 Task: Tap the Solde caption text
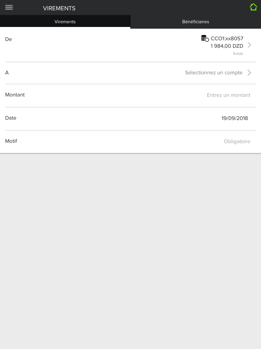[238, 54]
